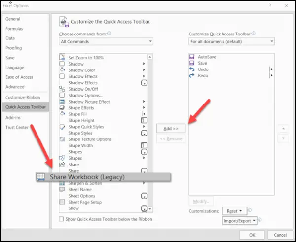Click the help question mark in title bar
The image size is (296, 242).
click(270, 5)
